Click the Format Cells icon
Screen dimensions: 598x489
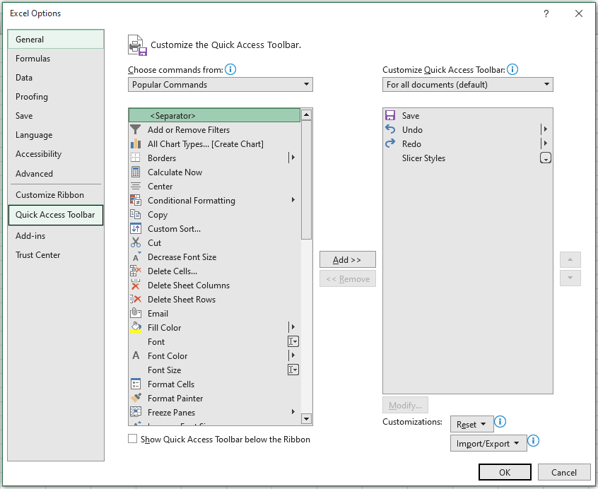tap(136, 384)
